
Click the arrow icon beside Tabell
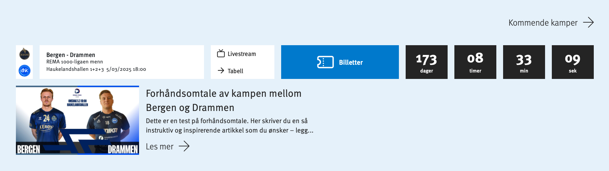(221, 70)
